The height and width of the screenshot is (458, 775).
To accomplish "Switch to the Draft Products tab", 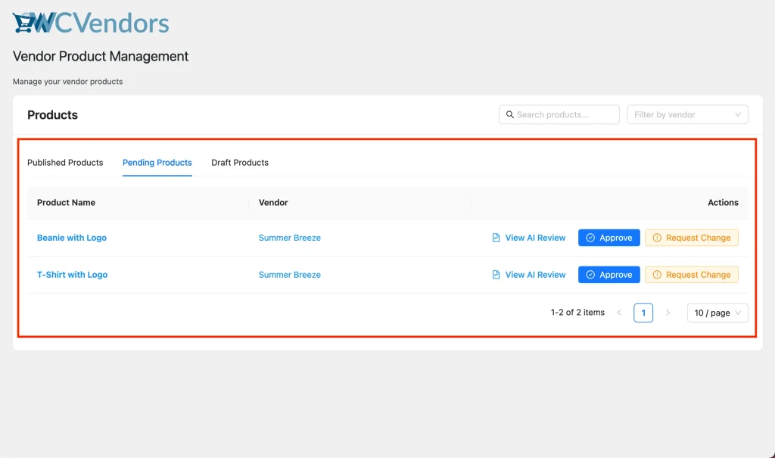I will point(240,162).
